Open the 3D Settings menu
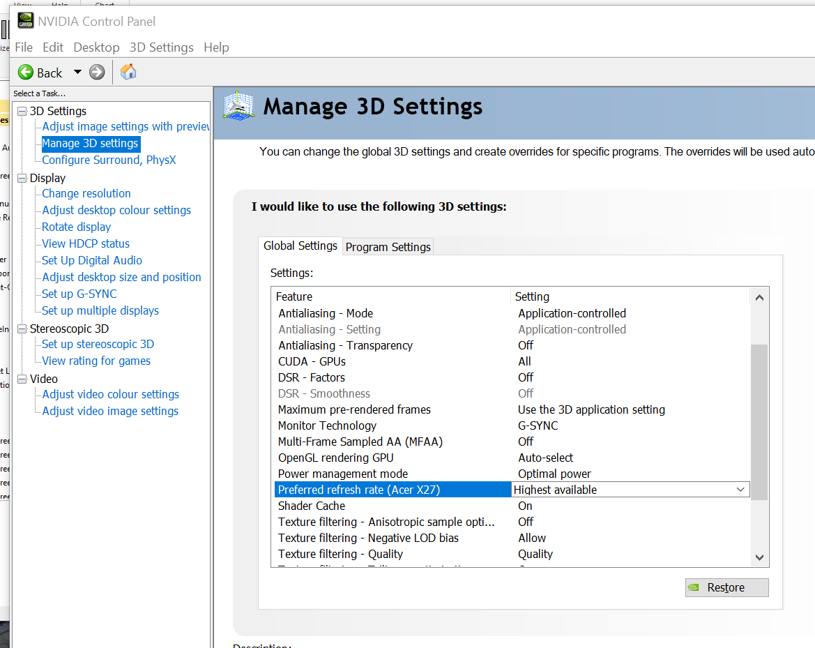The image size is (815, 648). click(162, 47)
